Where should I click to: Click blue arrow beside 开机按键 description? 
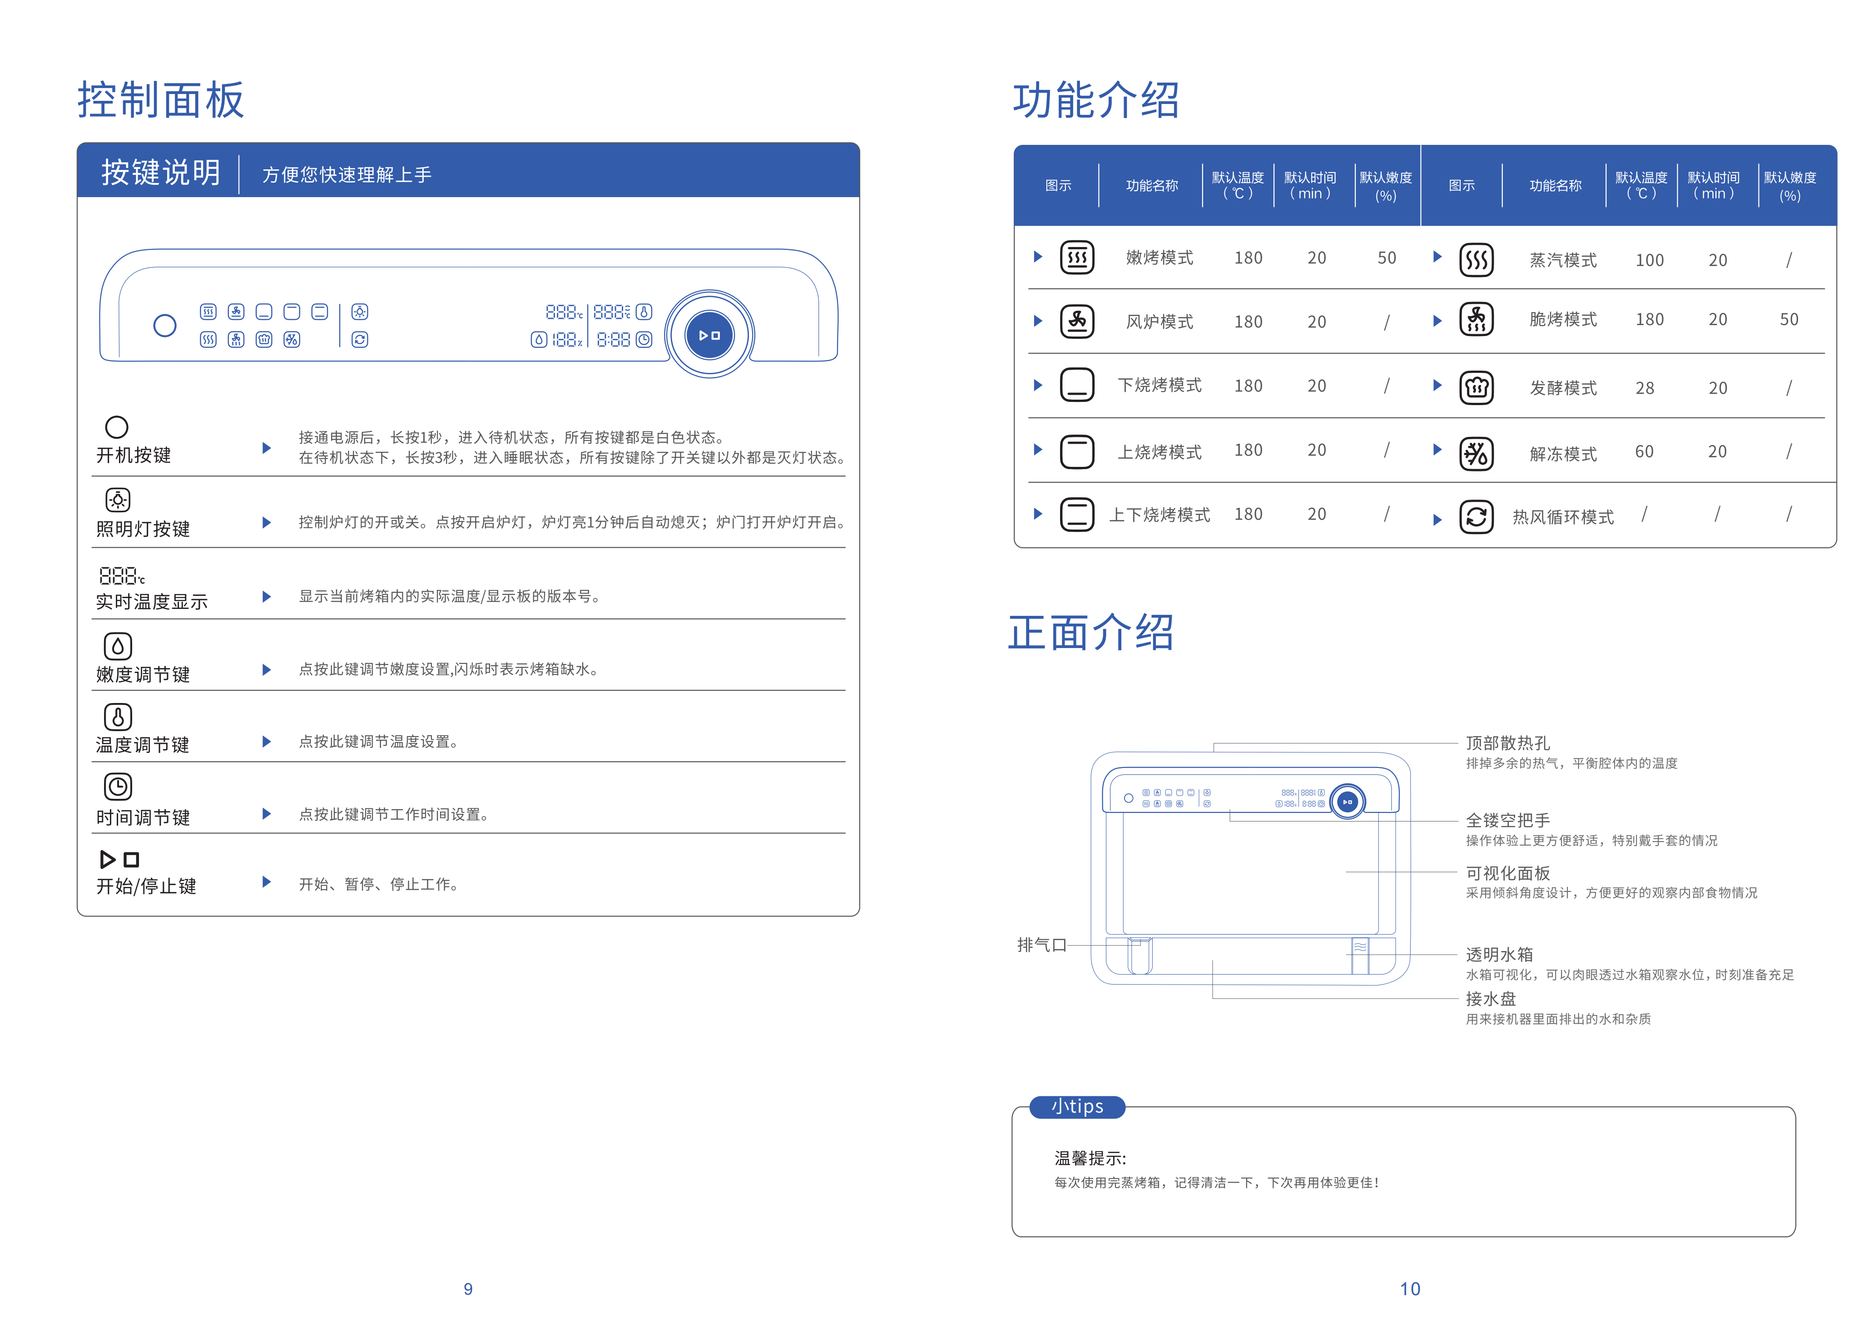[x=266, y=448]
